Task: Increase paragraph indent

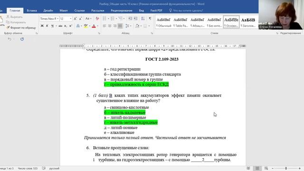Action: pyautogui.click(x=135, y=19)
